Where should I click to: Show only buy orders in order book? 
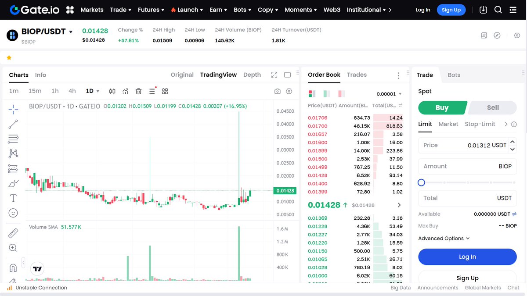click(327, 94)
